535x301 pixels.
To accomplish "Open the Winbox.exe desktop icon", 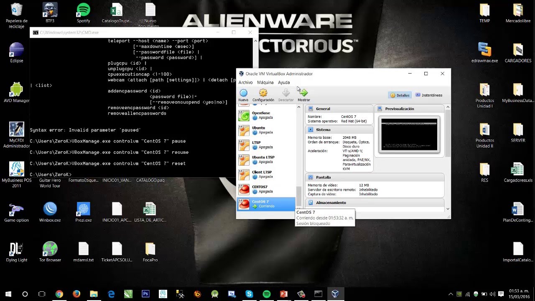I will (50, 212).
